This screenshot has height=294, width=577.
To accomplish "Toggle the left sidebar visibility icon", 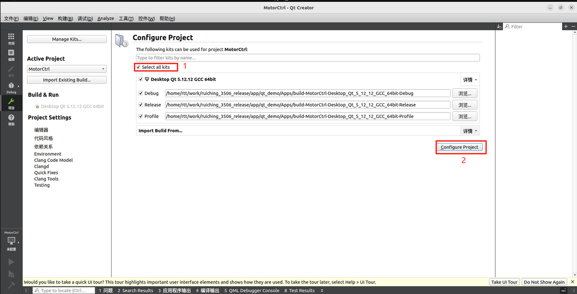I will [27, 291].
